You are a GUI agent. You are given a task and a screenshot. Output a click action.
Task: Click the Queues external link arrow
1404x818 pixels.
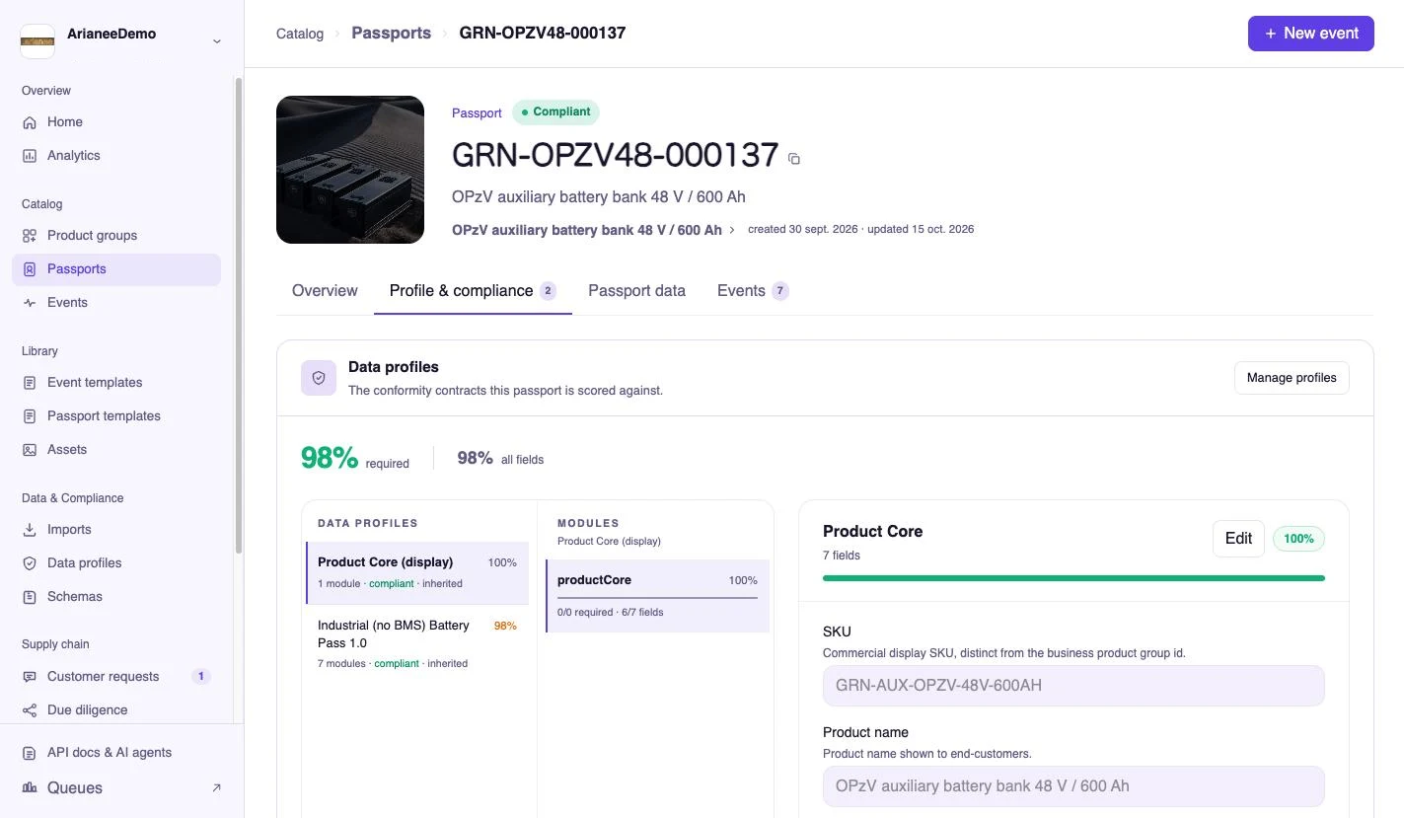point(217,787)
